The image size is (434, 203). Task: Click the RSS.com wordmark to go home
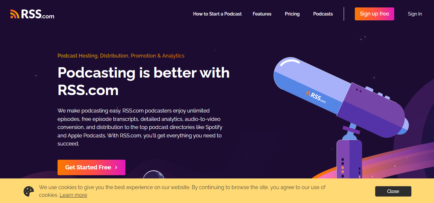coord(37,15)
